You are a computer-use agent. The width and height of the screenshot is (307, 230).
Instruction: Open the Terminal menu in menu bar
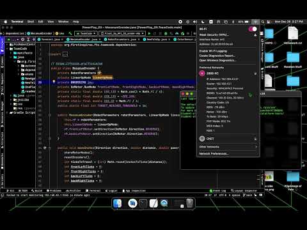(17, 22)
